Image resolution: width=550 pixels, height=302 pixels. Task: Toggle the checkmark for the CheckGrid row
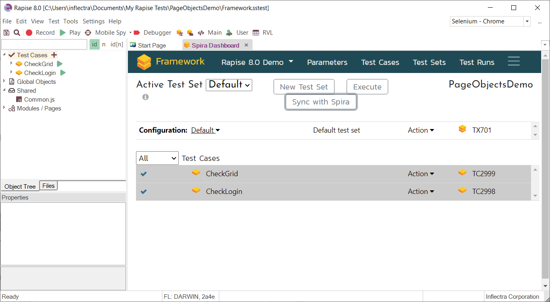point(144,174)
